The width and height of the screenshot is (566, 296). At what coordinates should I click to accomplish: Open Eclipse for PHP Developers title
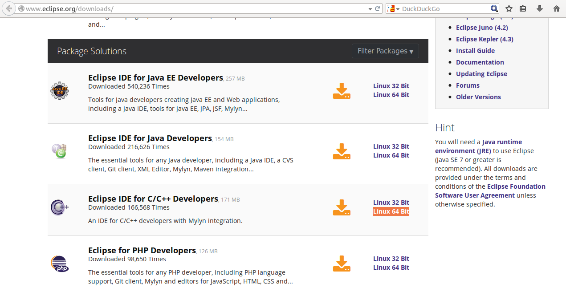coord(142,251)
